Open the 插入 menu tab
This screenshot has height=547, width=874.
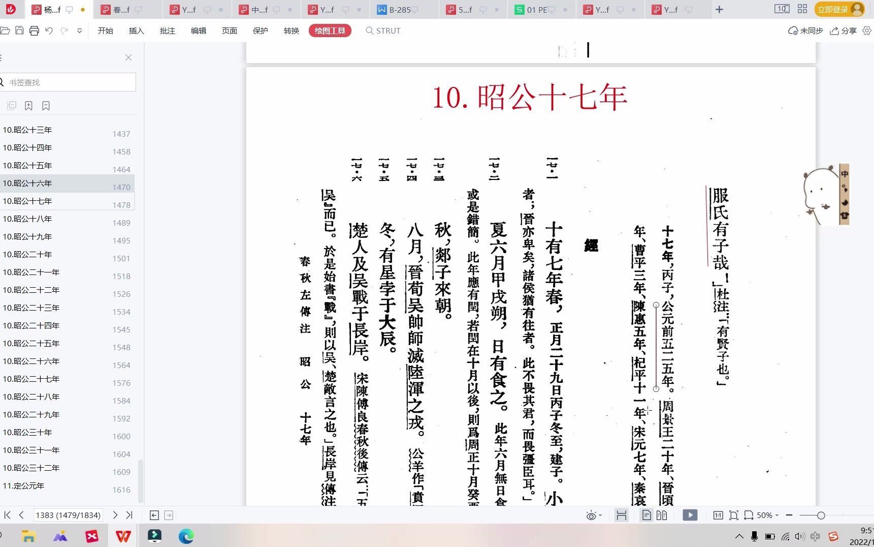click(x=137, y=31)
